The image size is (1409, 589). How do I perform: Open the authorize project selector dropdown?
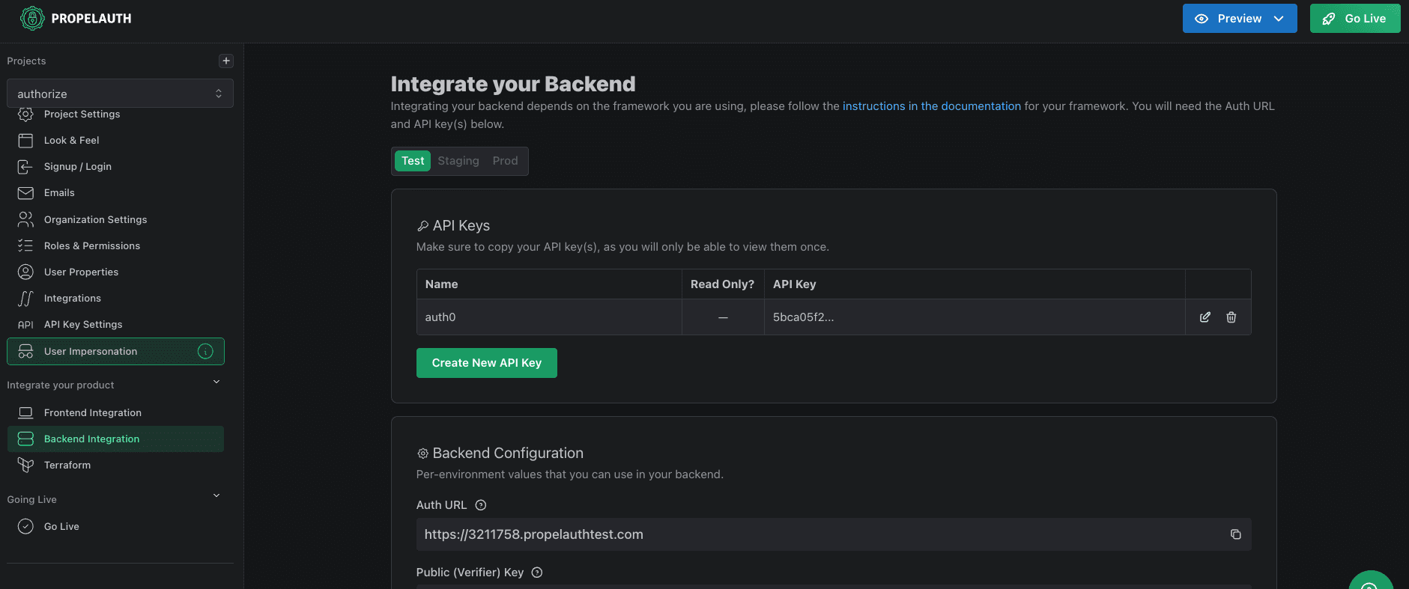[x=120, y=94]
